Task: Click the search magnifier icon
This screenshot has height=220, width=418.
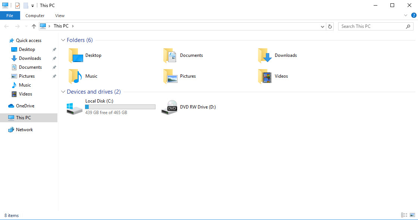Action: coord(408,26)
